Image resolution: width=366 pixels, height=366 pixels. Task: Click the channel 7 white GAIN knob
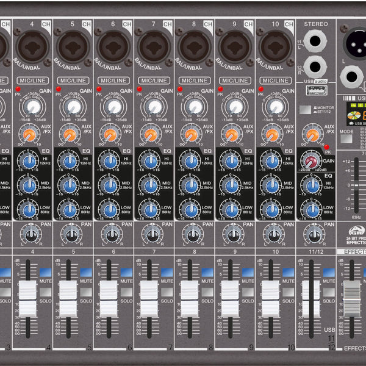click(155, 107)
